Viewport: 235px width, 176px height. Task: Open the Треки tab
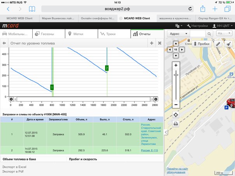[113, 34]
